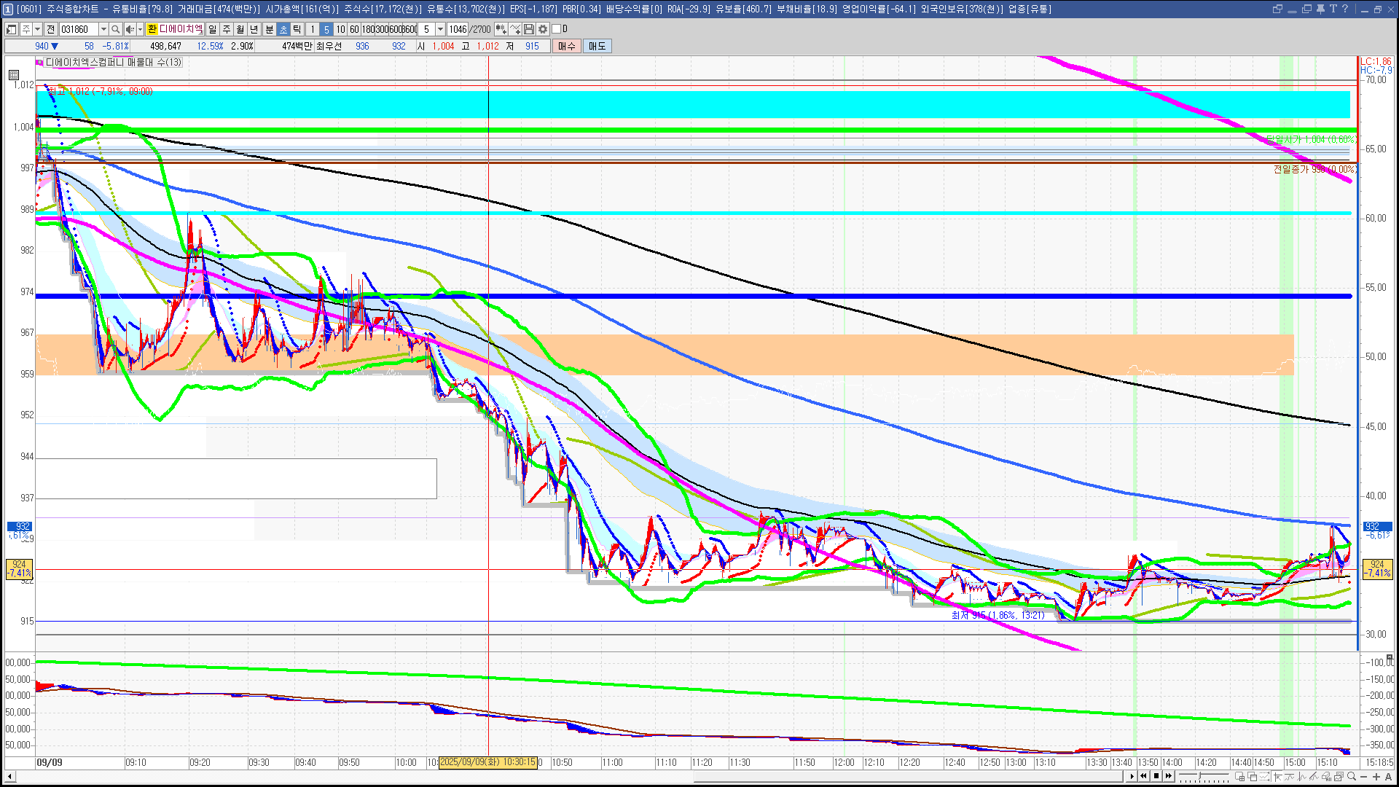Click the 매수 (buy) button
The image size is (1399, 787).
pyautogui.click(x=567, y=46)
